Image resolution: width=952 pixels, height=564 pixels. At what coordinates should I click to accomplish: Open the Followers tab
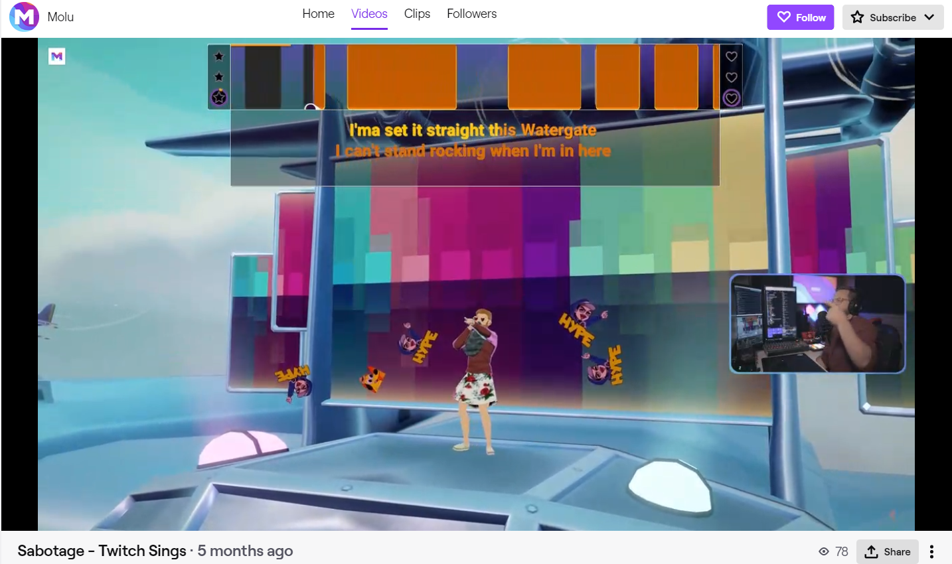471,14
